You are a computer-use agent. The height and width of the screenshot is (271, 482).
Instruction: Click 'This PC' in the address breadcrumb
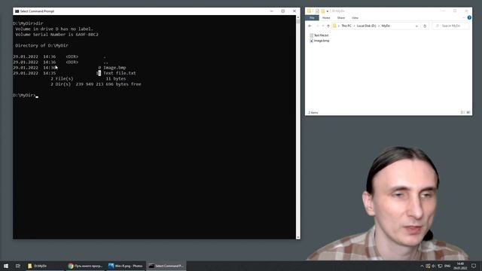click(x=346, y=26)
